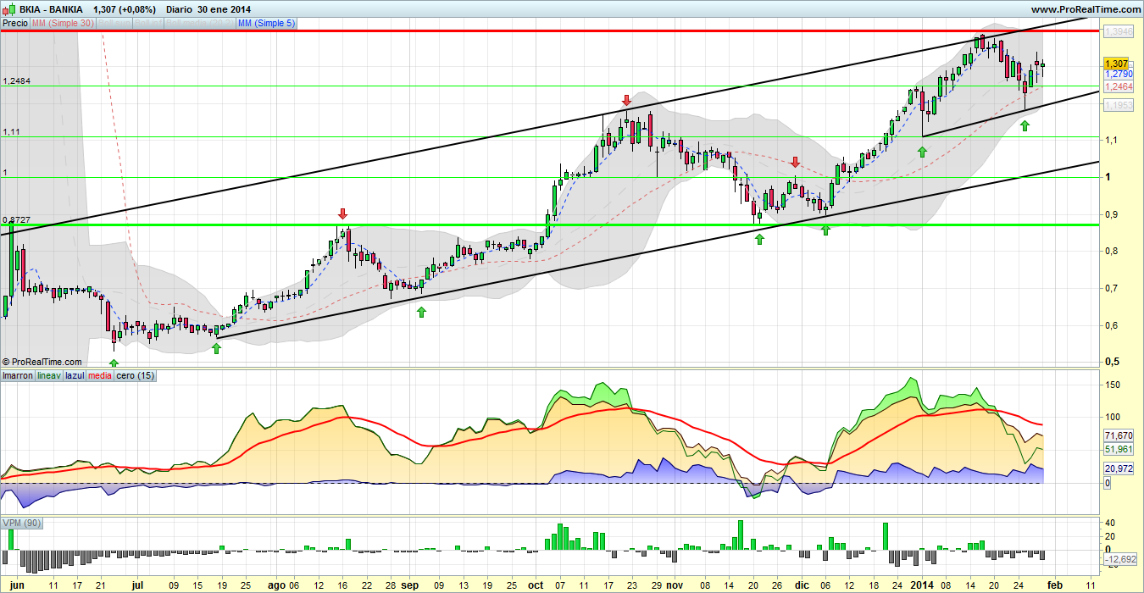Select the red media series label
The image size is (1144, 593).
[x=100, y=375]
